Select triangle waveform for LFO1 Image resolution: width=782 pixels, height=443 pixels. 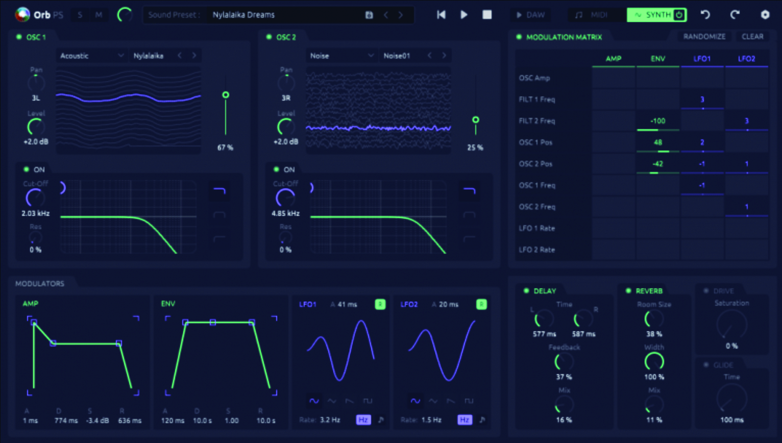(332, 401)
